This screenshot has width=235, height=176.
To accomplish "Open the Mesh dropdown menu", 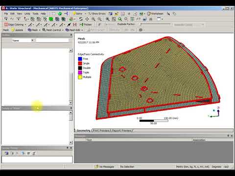I will coord(34,30).
